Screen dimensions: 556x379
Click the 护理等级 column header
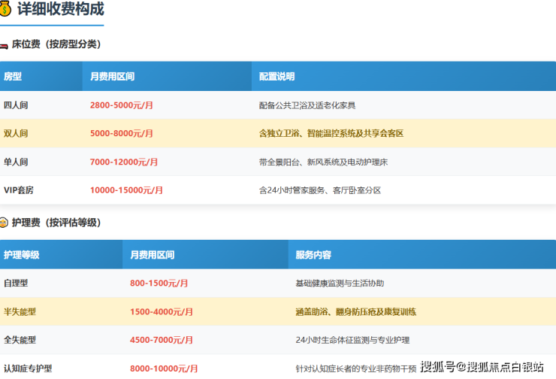point(62,254)
